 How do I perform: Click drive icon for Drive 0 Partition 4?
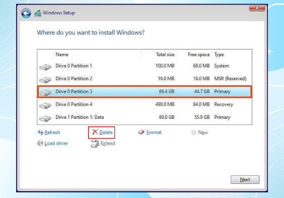45,105
